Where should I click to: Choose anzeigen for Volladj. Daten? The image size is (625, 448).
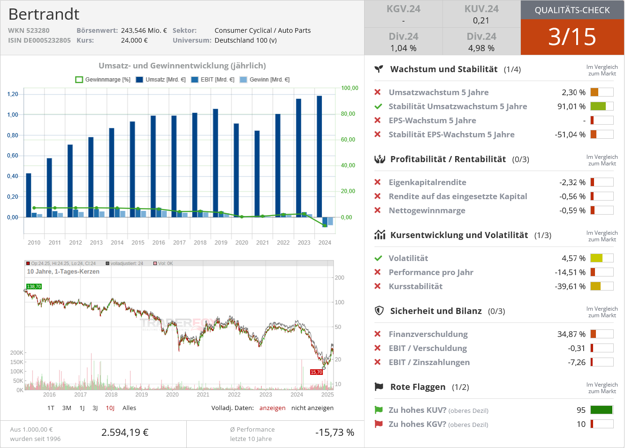point(273,408)
